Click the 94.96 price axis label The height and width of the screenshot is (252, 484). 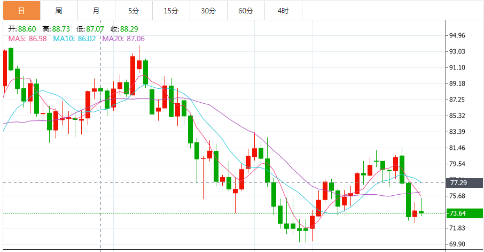[457, 36]
